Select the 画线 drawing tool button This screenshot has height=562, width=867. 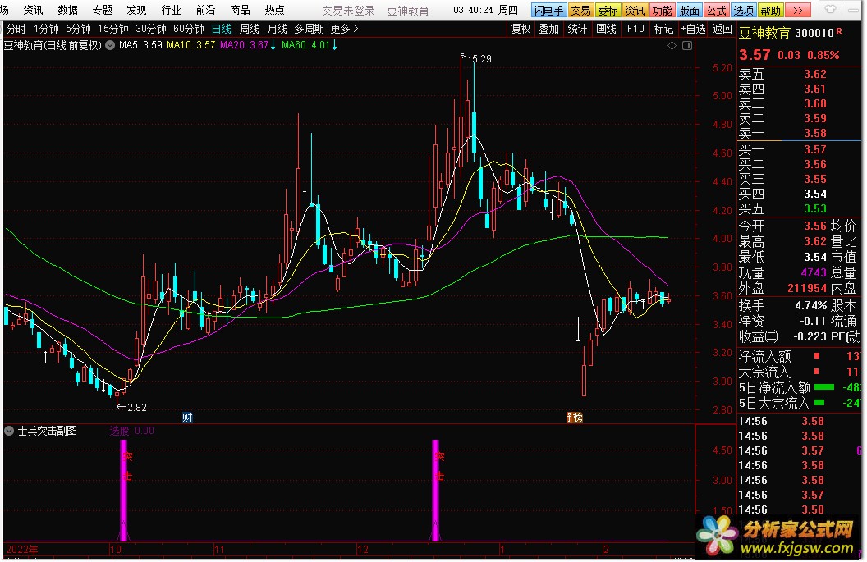pyautogui.click(x=606, y=29)
